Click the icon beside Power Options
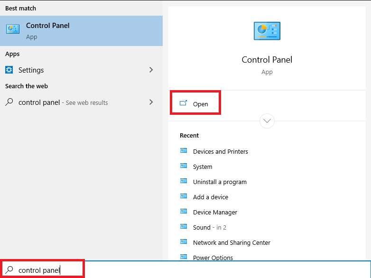 184,257
